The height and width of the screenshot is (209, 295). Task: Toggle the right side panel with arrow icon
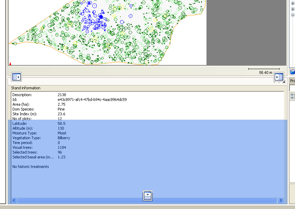(279, 77)
